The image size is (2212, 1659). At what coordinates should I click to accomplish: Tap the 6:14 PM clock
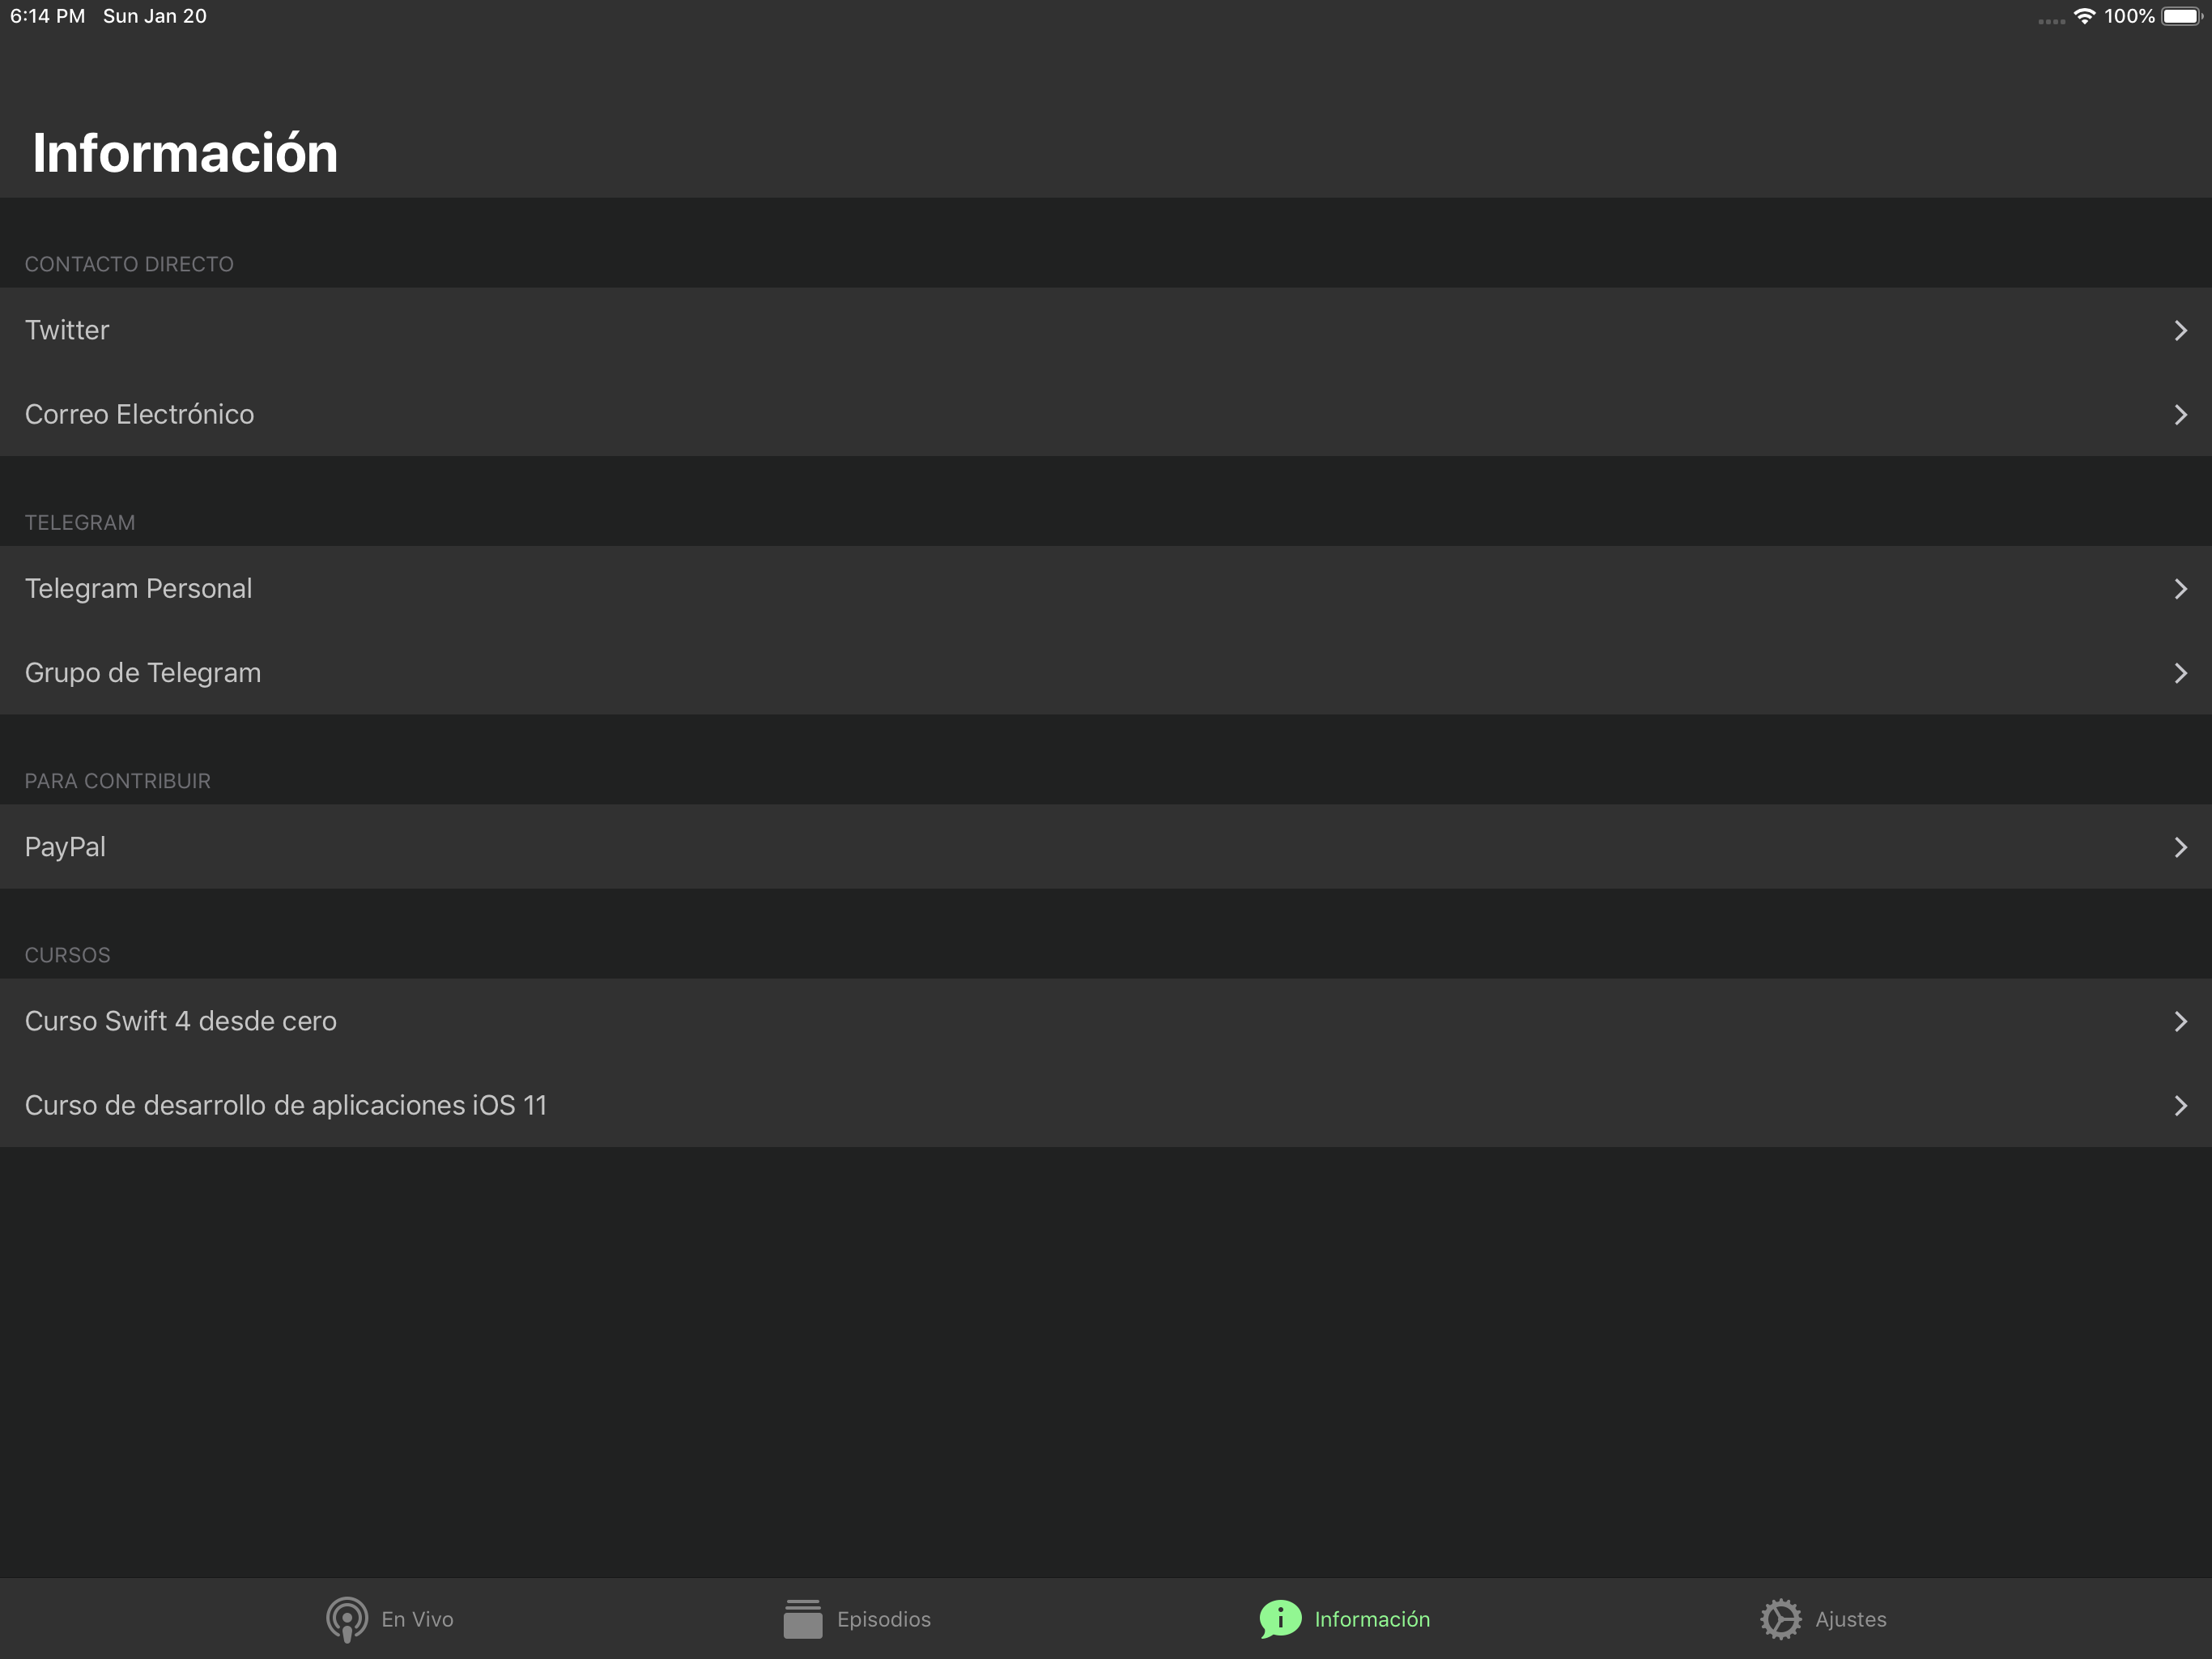(47, 16)
